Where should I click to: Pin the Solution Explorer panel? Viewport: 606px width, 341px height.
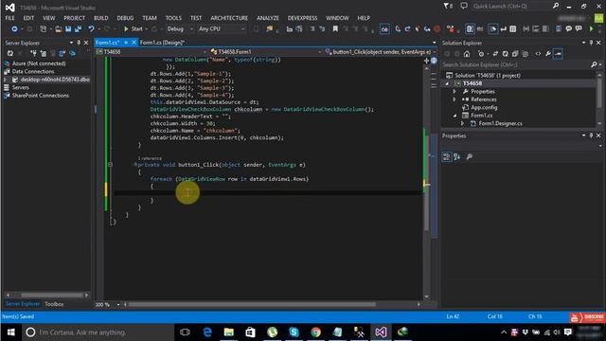[591, 43]
